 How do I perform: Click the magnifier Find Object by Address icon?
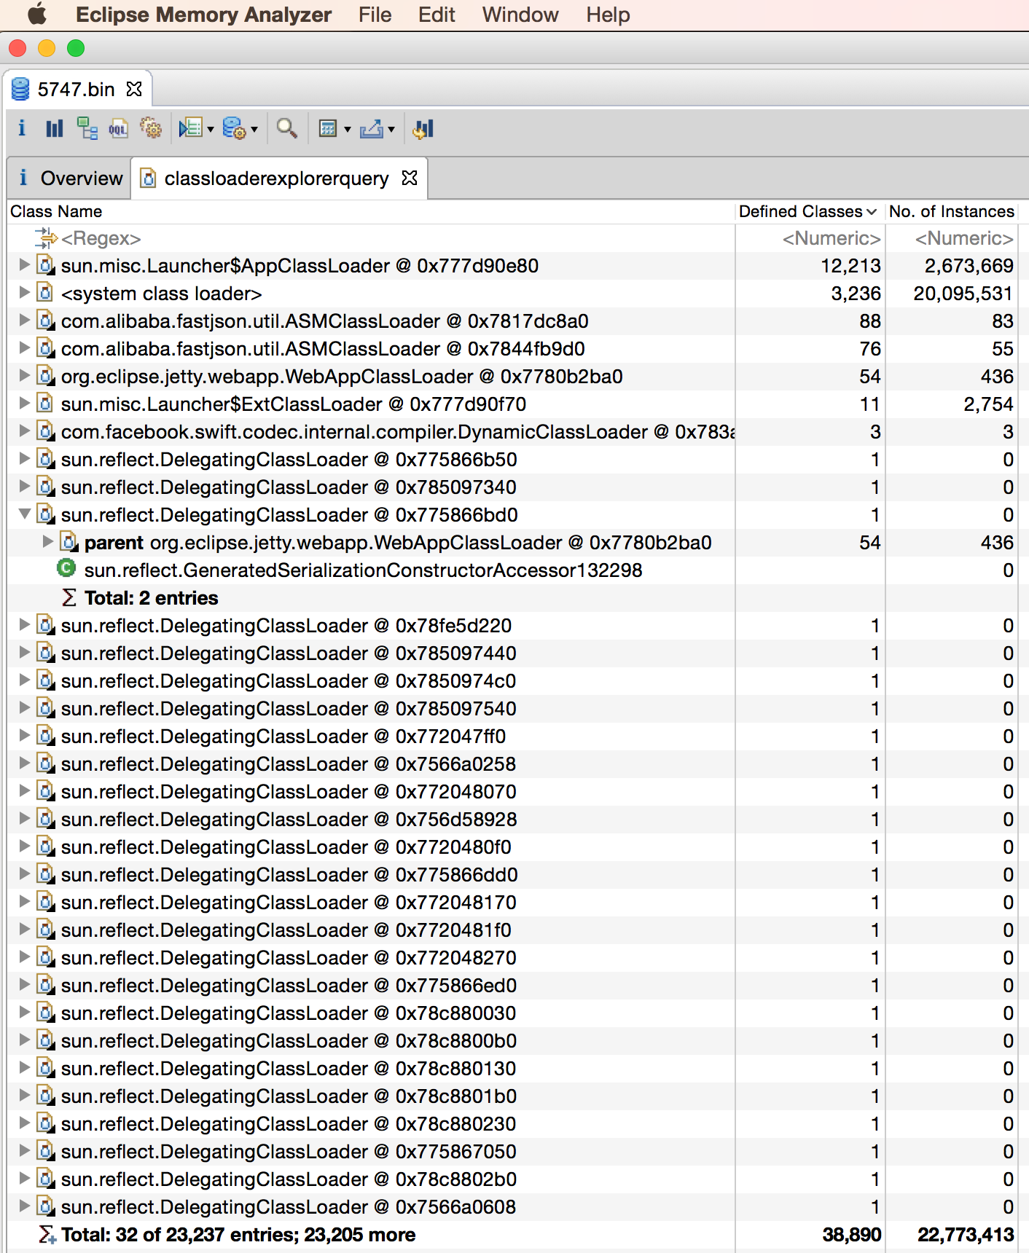287,129
